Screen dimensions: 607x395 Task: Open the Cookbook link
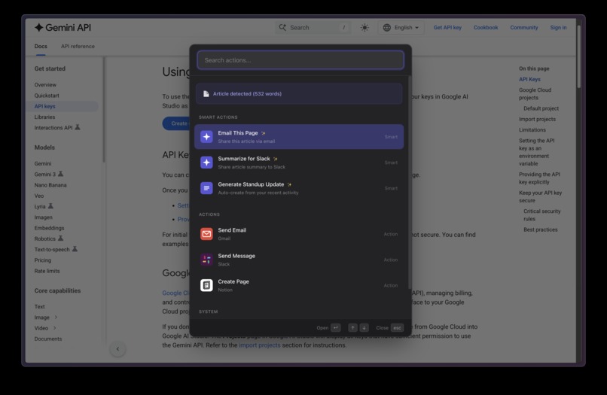pyautogui.click(x=486, y=28)
